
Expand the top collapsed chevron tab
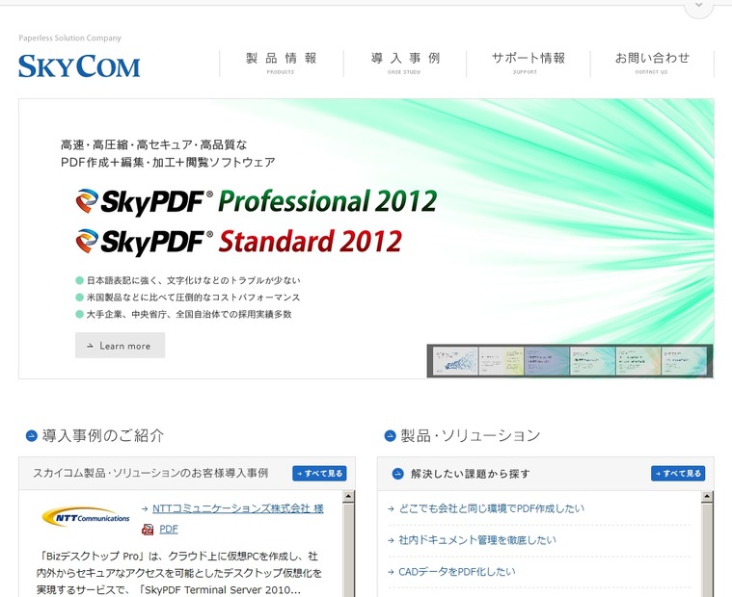coord(699,6)
